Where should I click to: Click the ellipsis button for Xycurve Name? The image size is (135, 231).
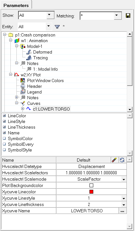(x=122, y=211)
